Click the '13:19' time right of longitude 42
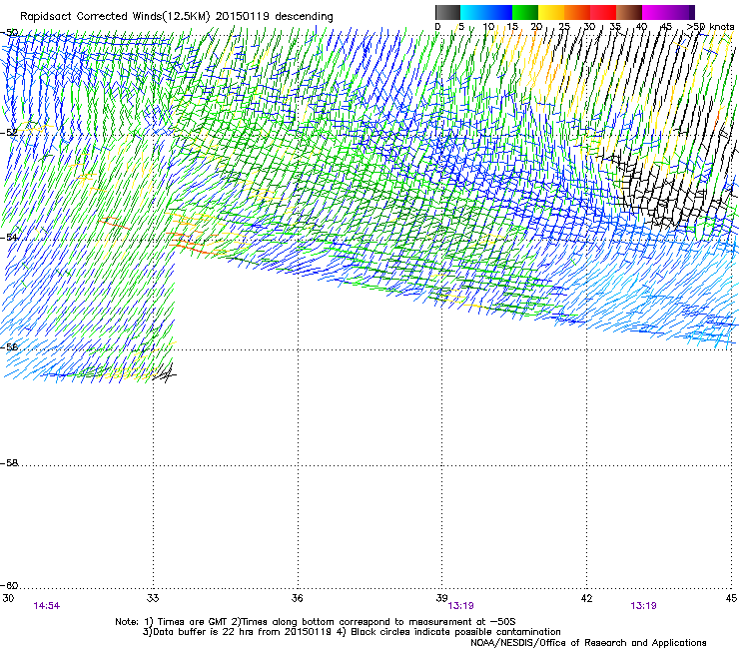 click(x=643, y=606)
